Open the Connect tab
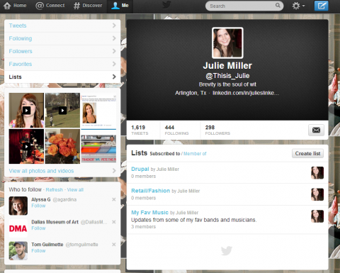The image size is (340, 273). [x=50, y=6]
